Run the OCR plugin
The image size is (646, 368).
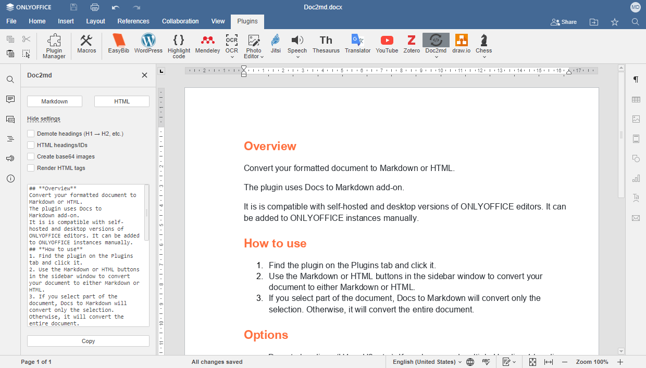pyautogui.click(x=232, y=43)
